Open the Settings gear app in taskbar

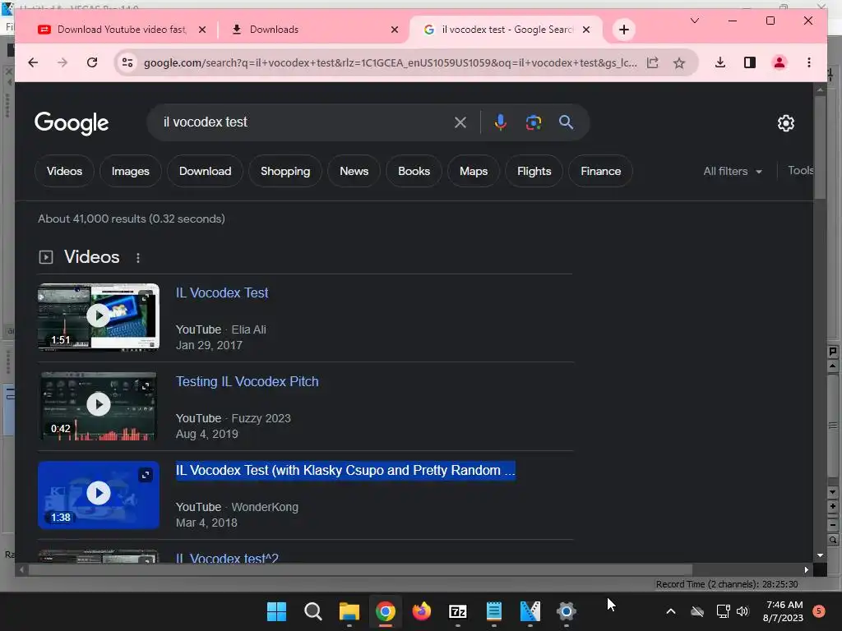point(566,611)
